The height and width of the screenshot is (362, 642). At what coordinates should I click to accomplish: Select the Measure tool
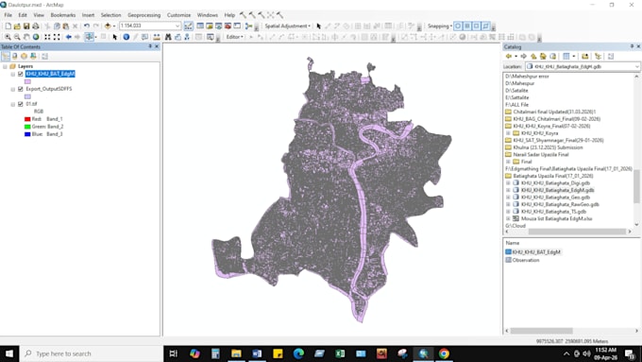coord(157,37)
